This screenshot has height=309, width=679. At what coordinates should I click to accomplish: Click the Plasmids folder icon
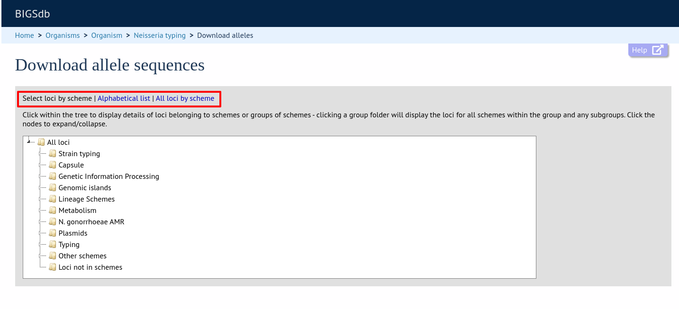tap(53, 233)
